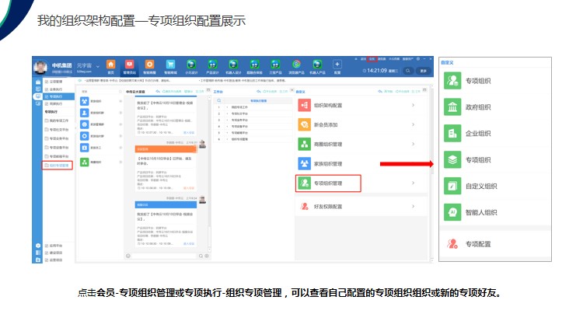Expand the 元宇宙 dropdown chevron
Image resolution: width=583 pixels, height=328 pixels.
click(98, 66)
